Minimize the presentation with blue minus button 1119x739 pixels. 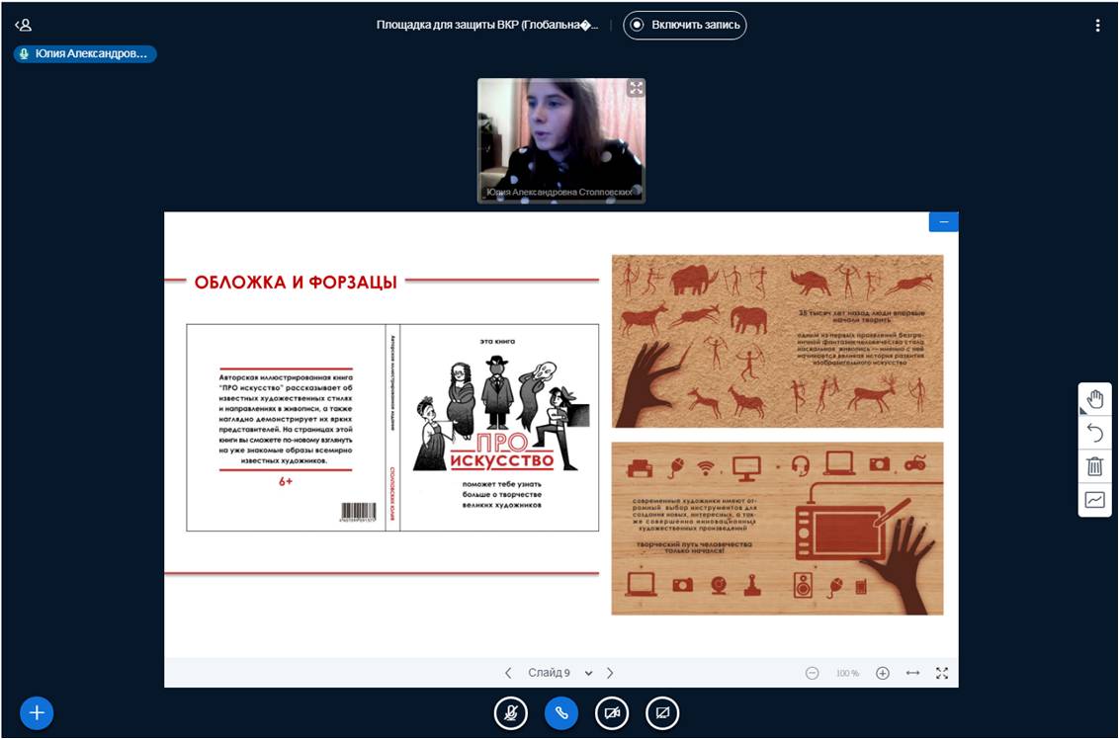coord(943,222)
